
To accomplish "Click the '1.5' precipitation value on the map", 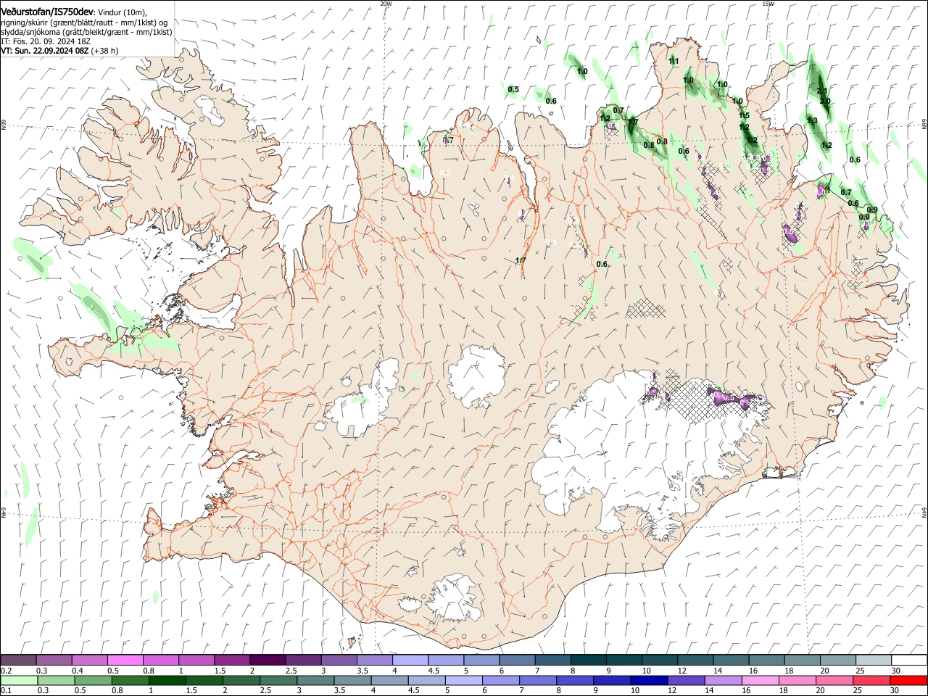I will (x=744, y=115).
